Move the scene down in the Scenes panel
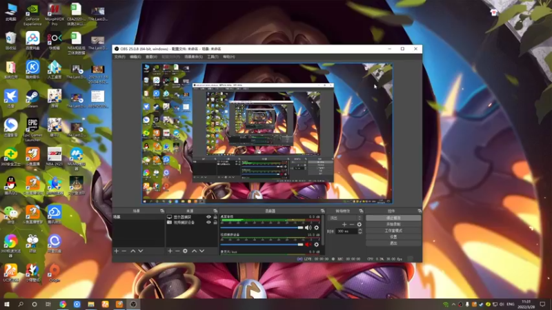The height and width of the screenshot is (310, 552). pyautogui.click(x=141, y=251)
